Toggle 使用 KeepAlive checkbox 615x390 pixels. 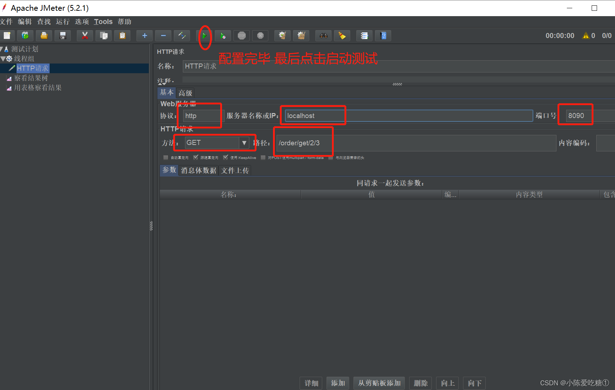click(x=226, y=158)
